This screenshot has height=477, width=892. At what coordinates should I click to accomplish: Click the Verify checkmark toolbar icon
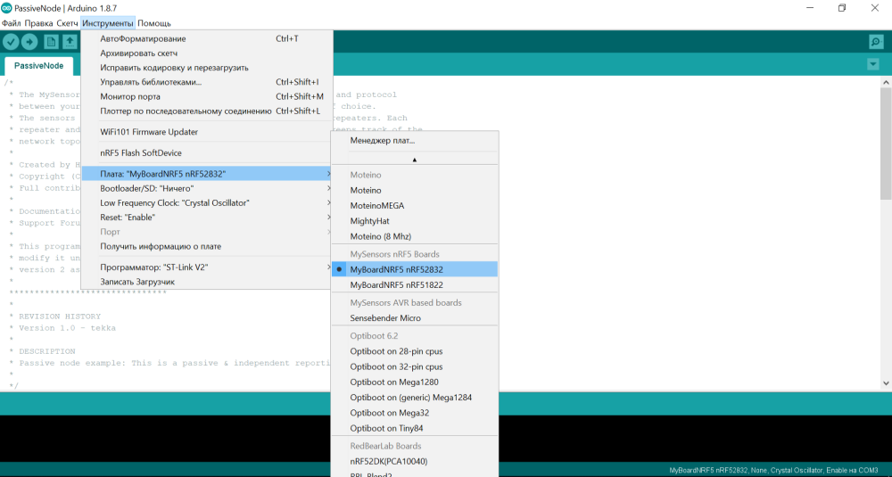click(x=11, y=42)
